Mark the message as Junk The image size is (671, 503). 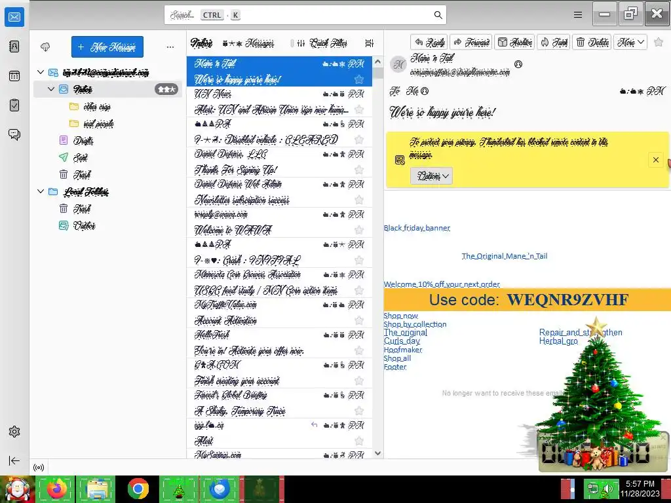click(554, 42)
